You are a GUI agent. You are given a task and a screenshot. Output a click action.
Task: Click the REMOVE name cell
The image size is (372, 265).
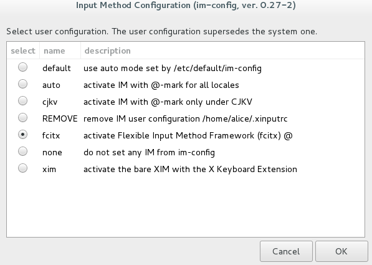click(60, 118)
